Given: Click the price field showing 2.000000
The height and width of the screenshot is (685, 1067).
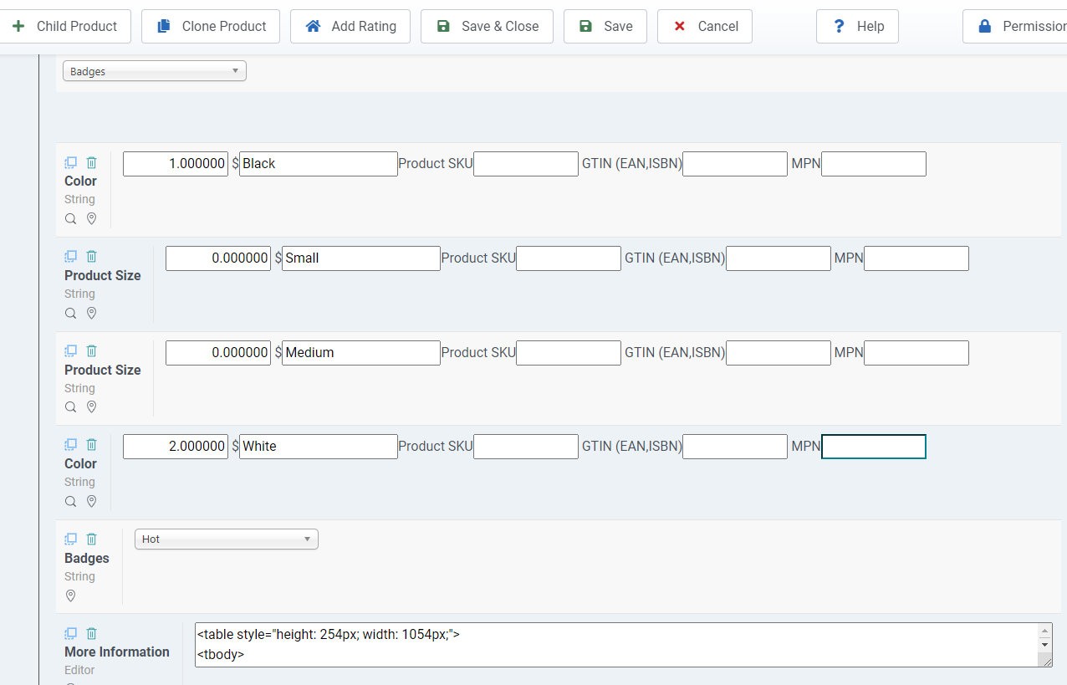Looking at the screenshot, I should tap(176, 447).
